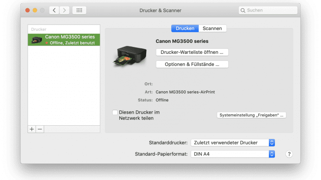Click the bold Canon MG3500 series heading
The image size is (321, 180).
pos(182,41)
